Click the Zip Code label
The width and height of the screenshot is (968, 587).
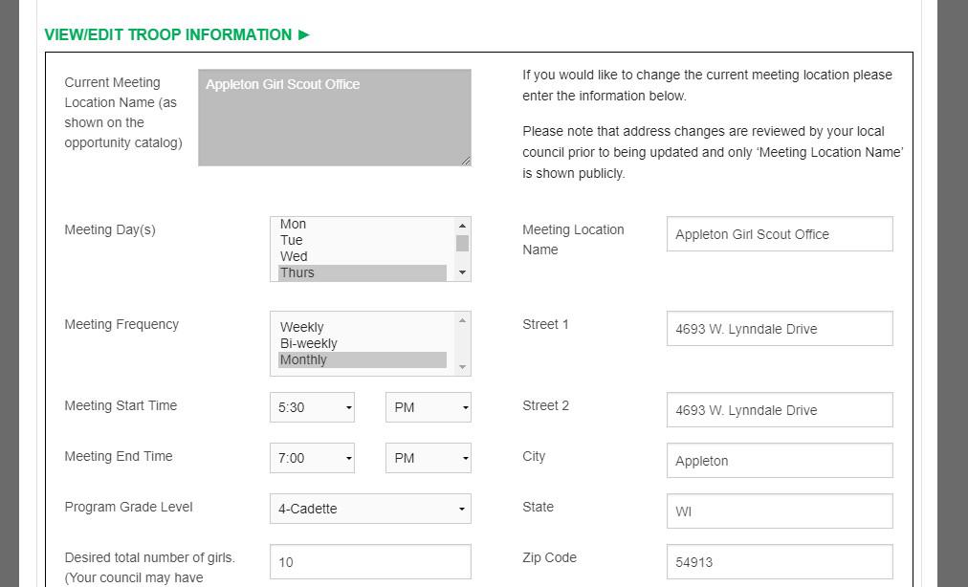coord(549,557)
